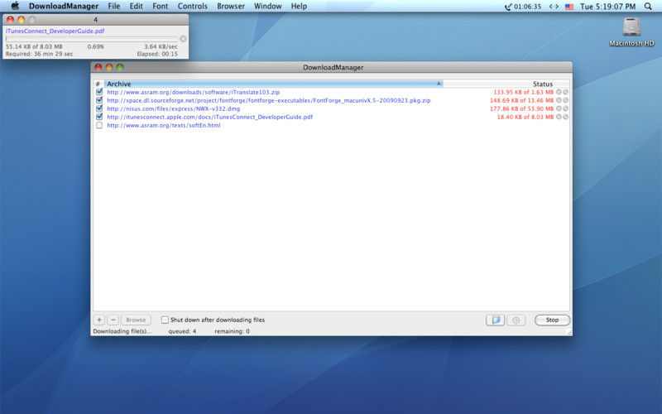Cancel the download in the small progress window
662x414 pixels.
click(x=183, y=39)
